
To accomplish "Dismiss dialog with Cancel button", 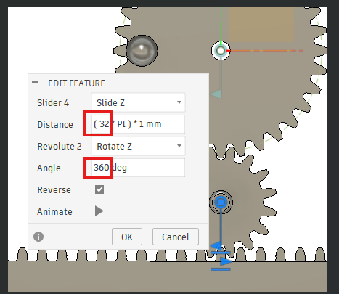I will 176,237.
